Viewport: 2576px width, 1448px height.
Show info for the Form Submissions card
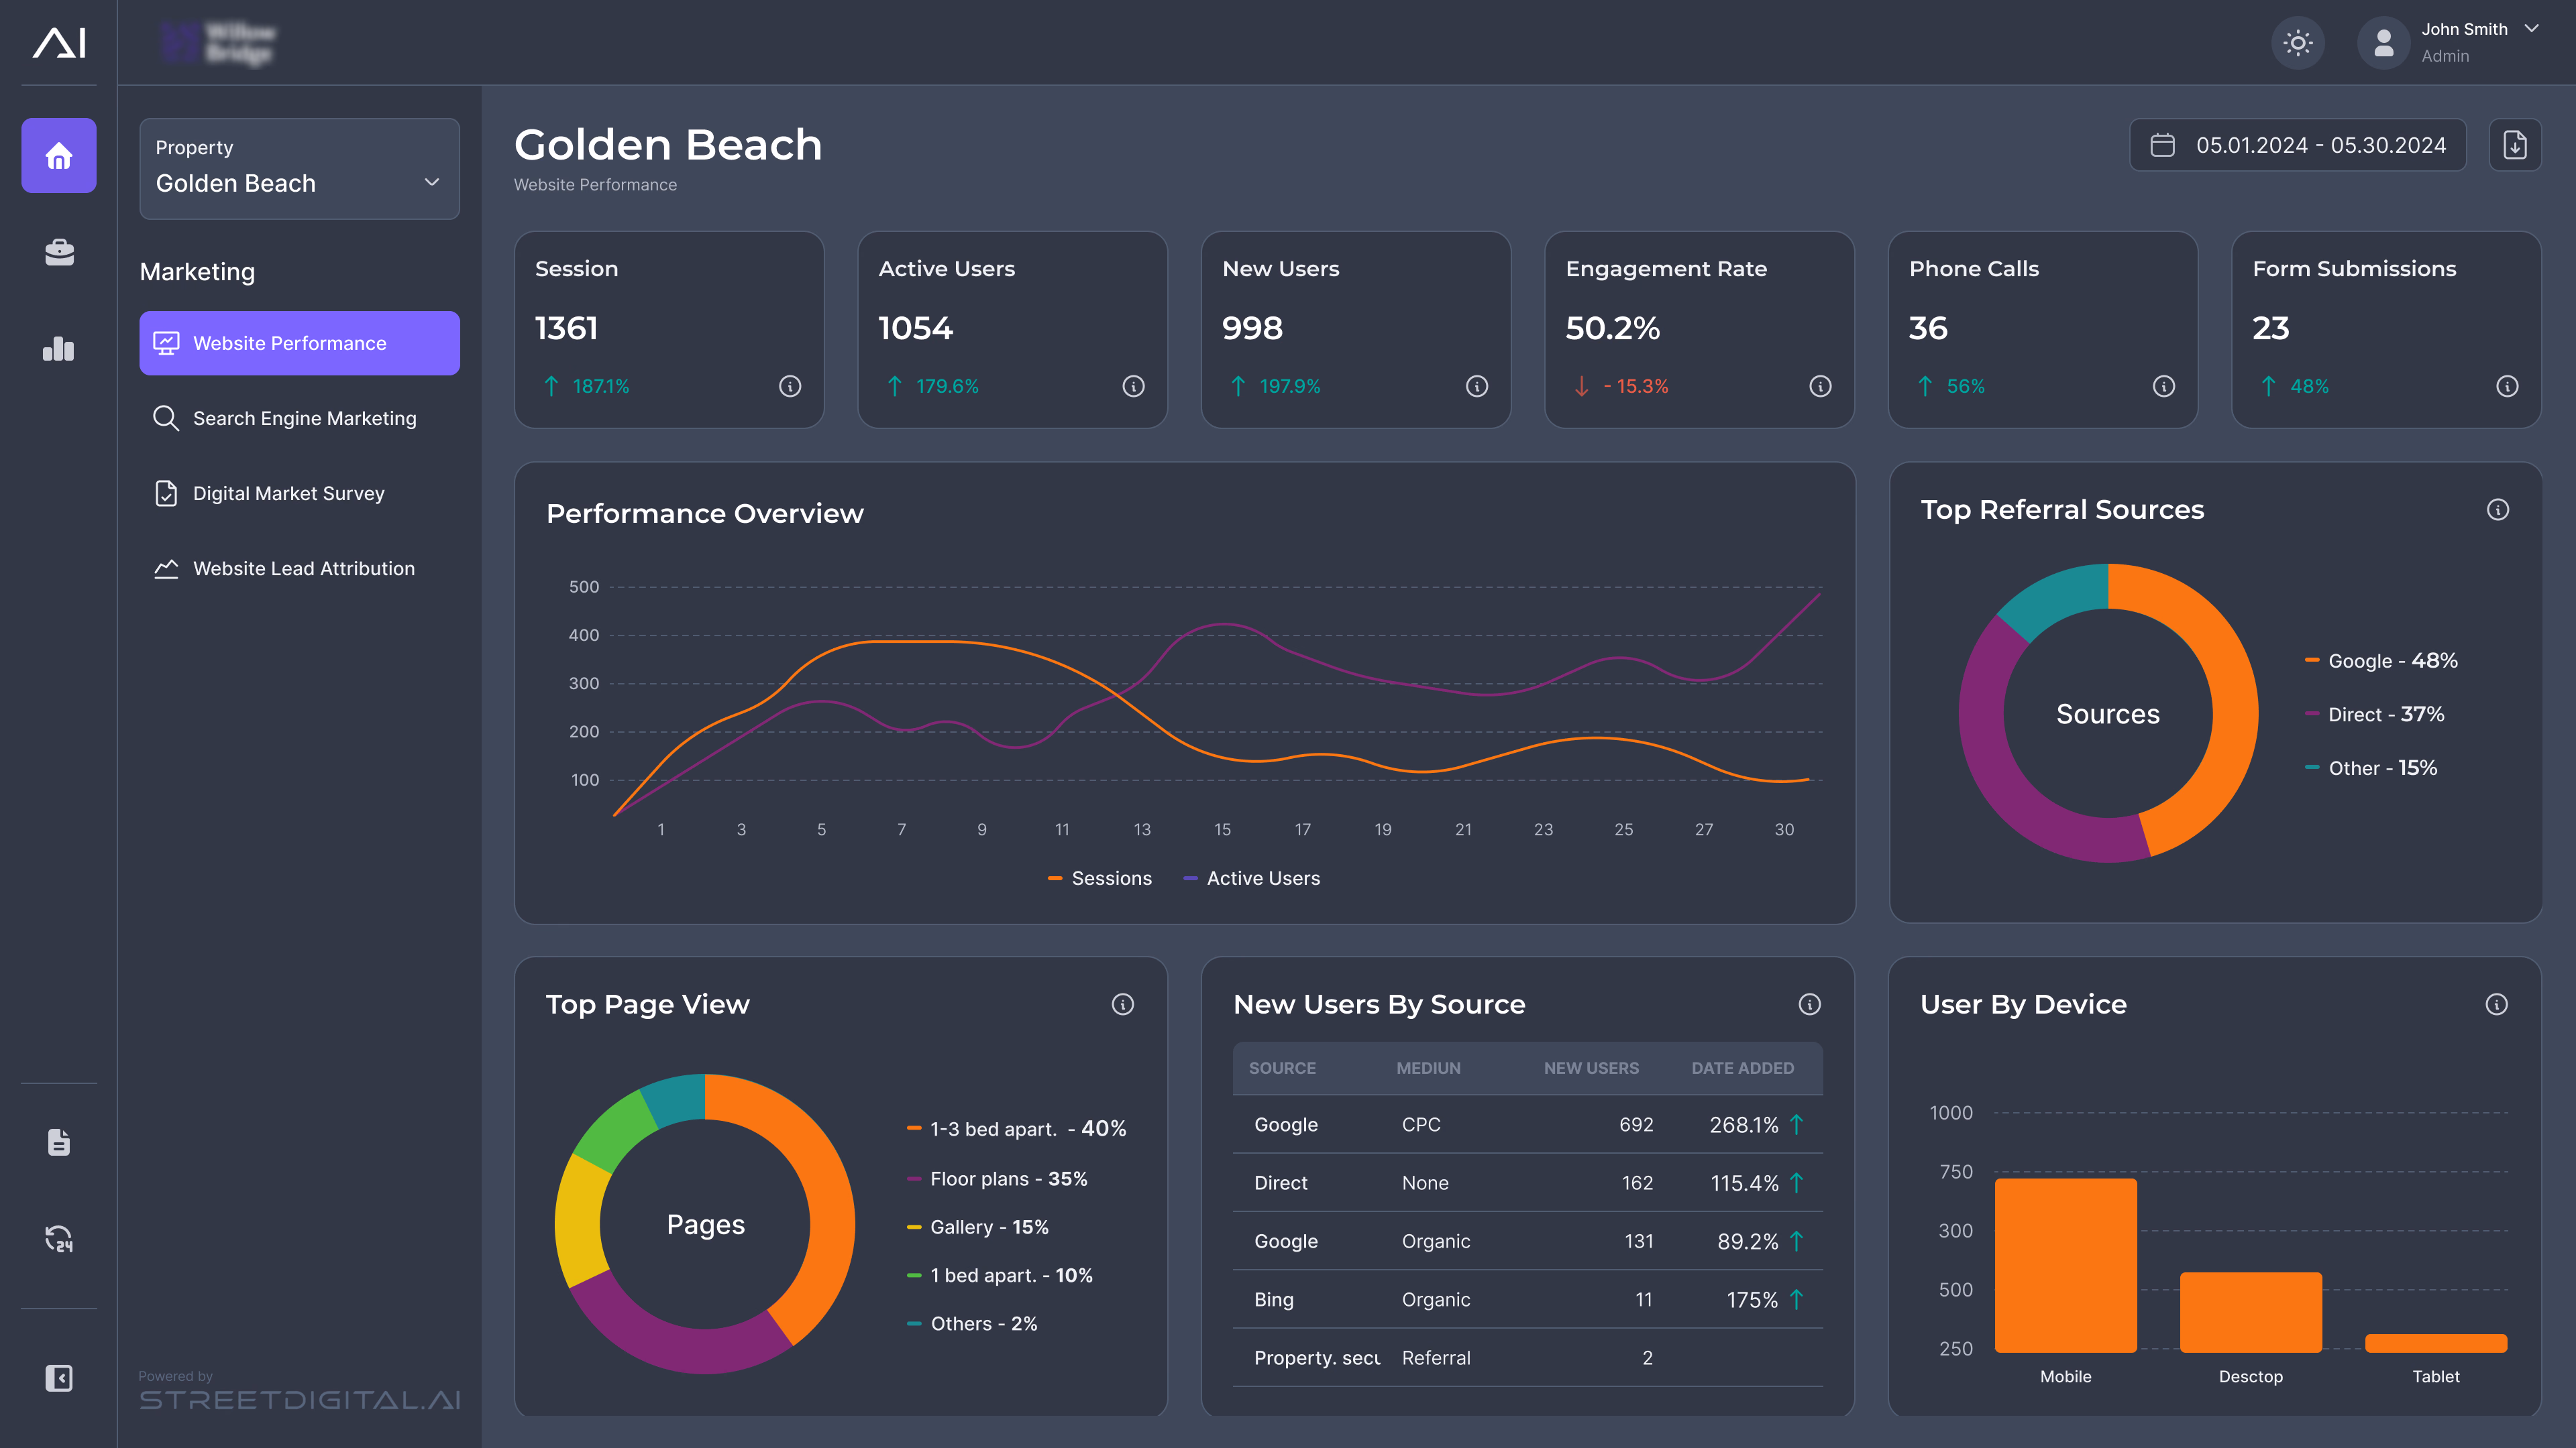[2507, 385]
